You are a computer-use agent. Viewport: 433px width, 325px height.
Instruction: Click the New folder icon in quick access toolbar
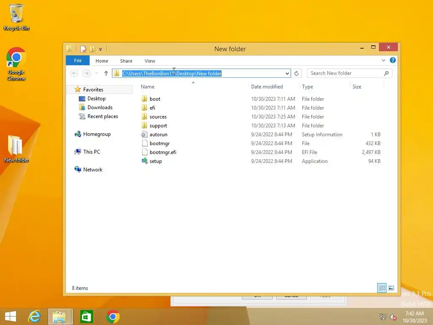click(93, 49)
